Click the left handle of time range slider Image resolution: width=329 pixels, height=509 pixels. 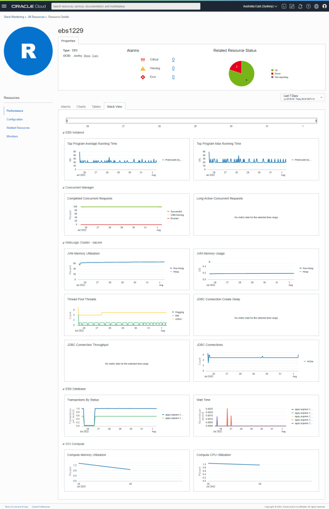[67, 120]
